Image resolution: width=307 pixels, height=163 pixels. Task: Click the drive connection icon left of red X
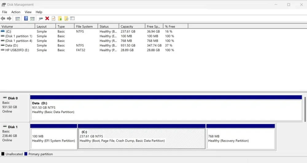[41, 19]
